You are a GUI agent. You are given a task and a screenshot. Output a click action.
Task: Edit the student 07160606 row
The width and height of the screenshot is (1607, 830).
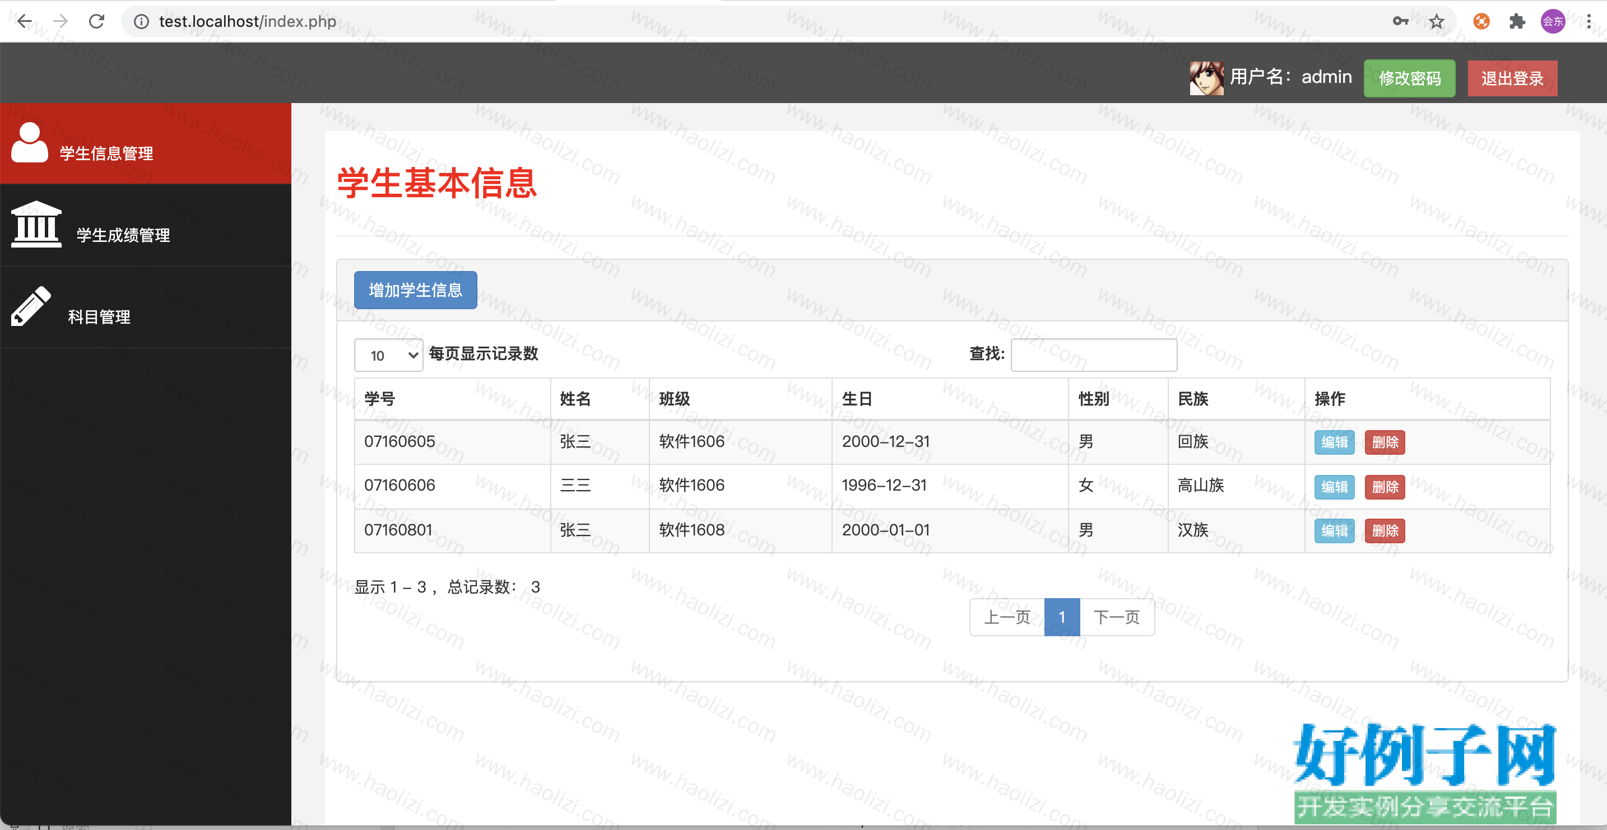click(1334, 486)
